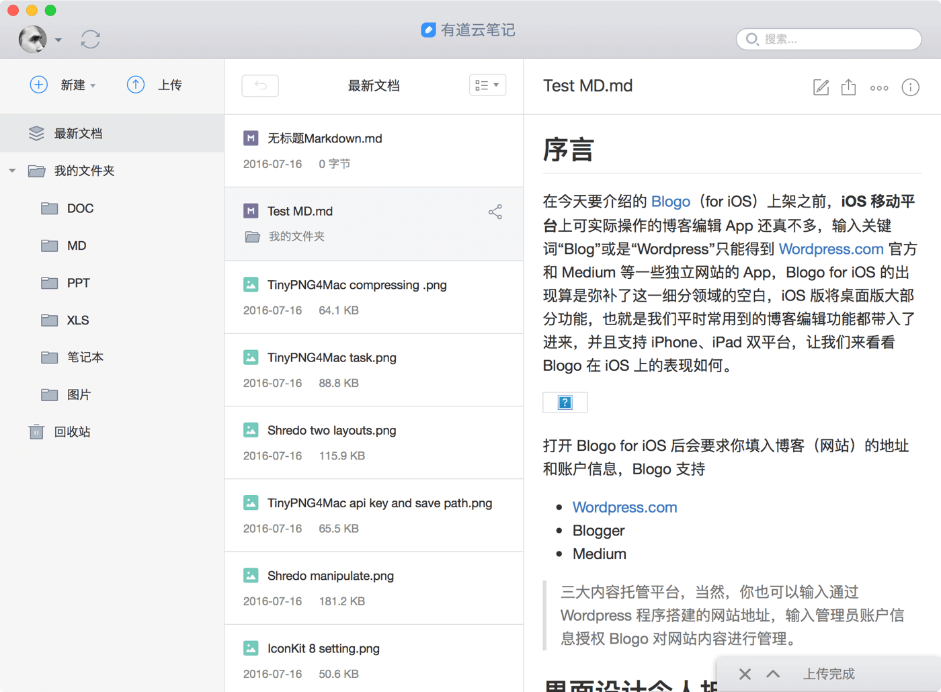Viewport: 941px width, 692px height.
Task: Click the 上传 upload arrow icon
Action: pyautogui.click(x=136, y=85)
